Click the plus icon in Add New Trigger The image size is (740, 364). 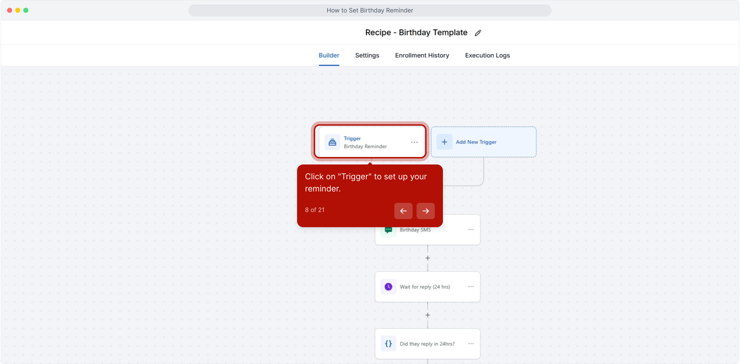[444, 142]
